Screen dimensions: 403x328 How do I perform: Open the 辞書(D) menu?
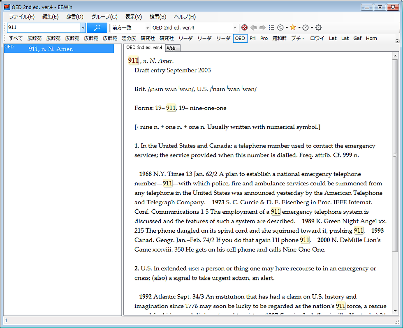click(75, 17)
